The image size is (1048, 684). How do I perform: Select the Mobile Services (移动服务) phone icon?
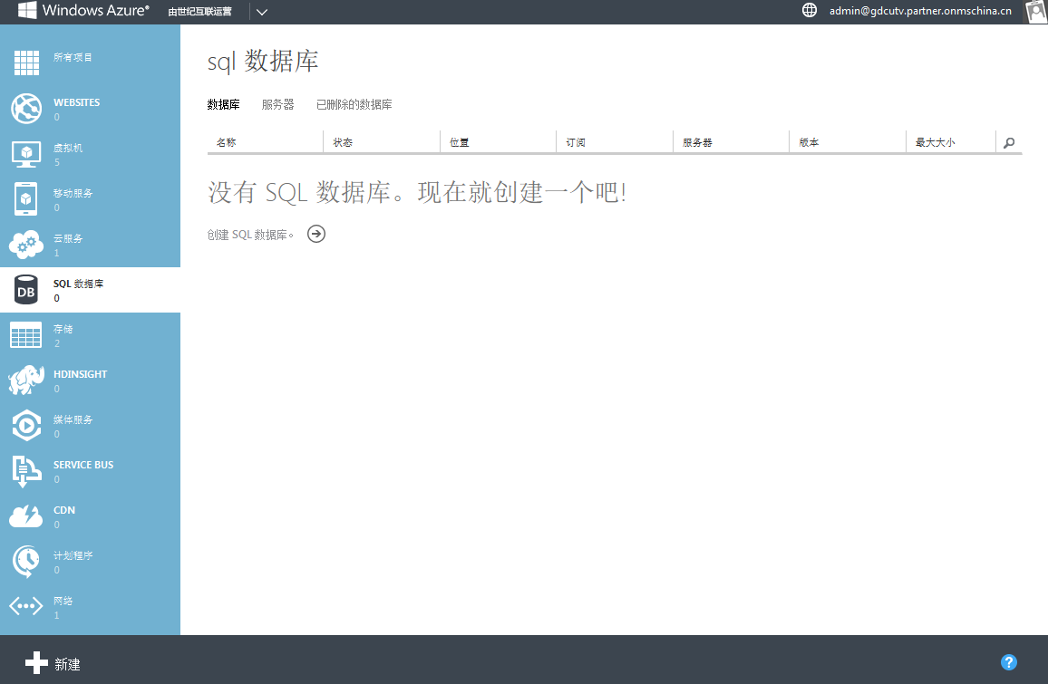click(x=26, y=199)
